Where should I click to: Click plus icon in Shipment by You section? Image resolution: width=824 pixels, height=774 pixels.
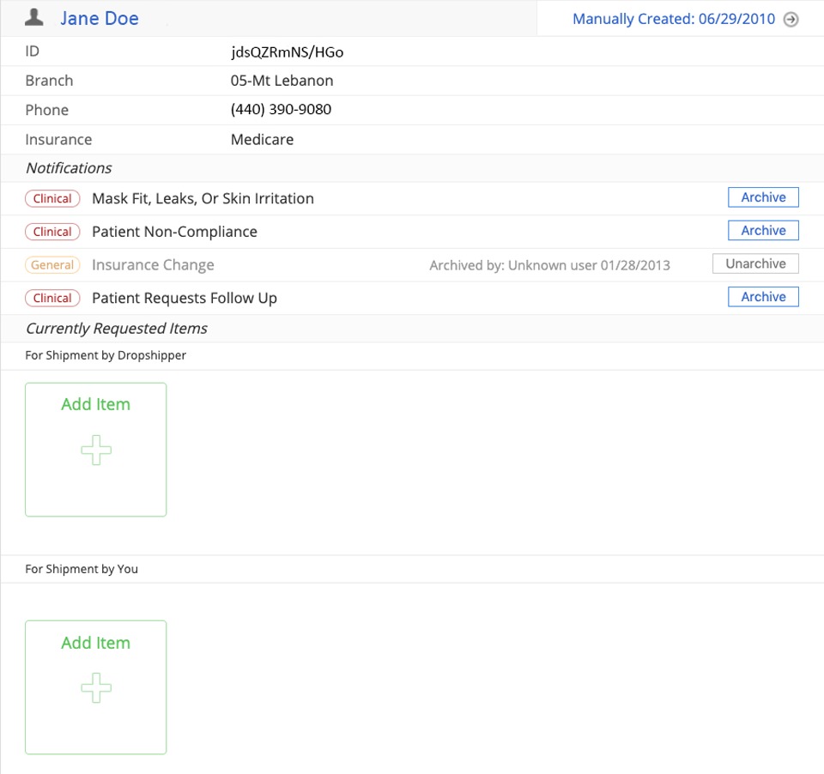click(95, 688)
